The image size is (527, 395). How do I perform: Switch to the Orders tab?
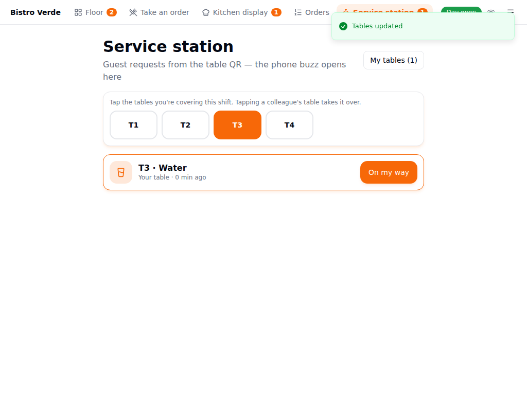pos(312,12)
